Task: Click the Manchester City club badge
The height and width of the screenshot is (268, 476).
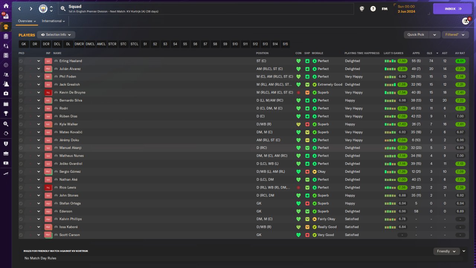Action: (x=43, y=9)
